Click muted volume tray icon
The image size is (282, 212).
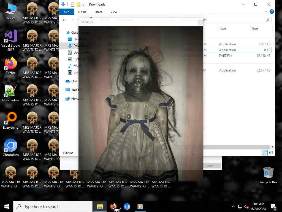246,206
